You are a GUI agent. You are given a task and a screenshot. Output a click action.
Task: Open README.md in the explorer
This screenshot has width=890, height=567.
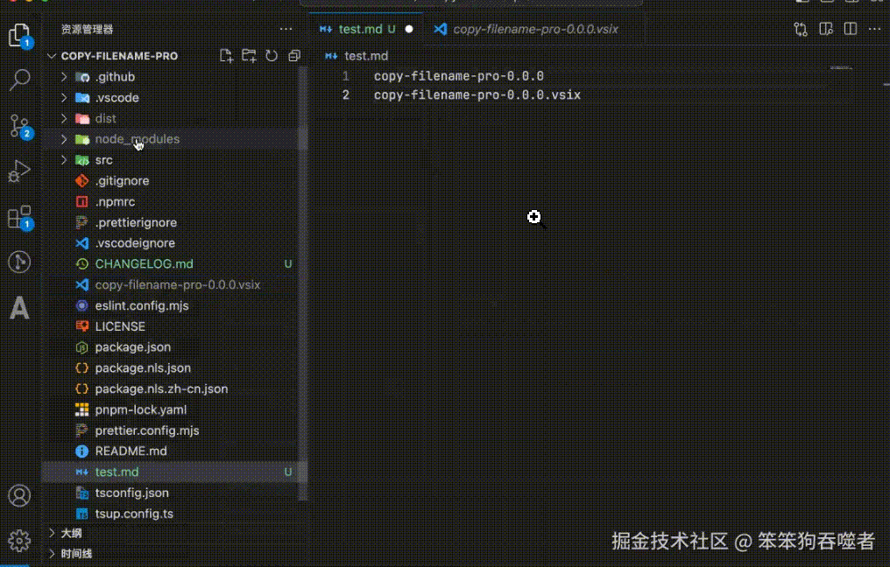click(175, 451)
